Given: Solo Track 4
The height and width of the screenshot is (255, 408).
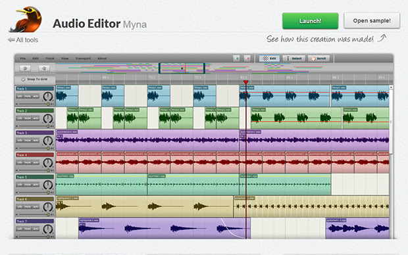Looking at the screenshot, I should (x=20, y=162).
